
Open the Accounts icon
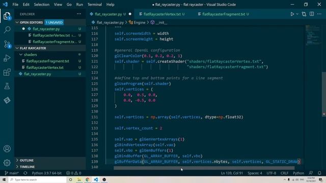point(7,148)
